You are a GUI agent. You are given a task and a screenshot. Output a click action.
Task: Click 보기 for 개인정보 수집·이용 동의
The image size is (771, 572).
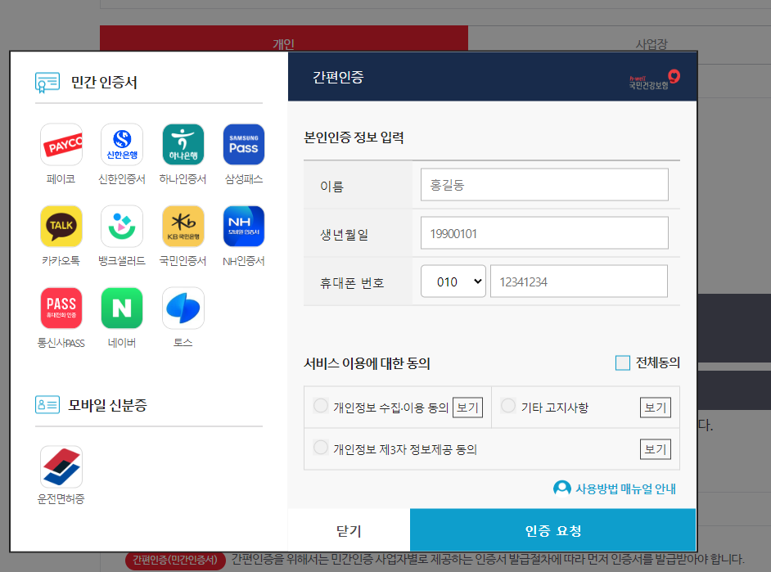[x=467, y=408]
